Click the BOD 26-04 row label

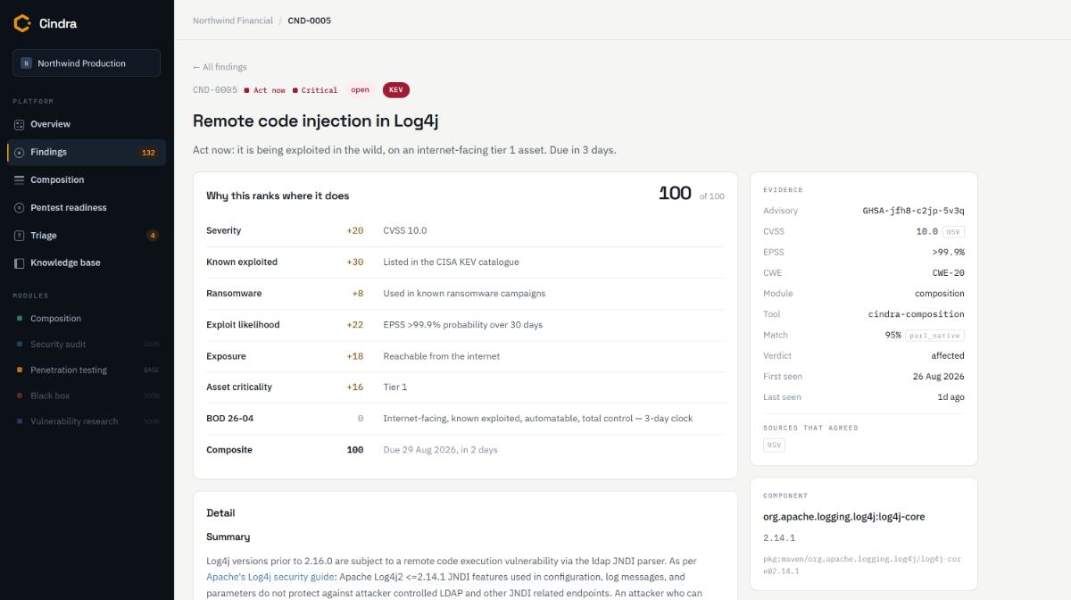[x=229, y=418]
